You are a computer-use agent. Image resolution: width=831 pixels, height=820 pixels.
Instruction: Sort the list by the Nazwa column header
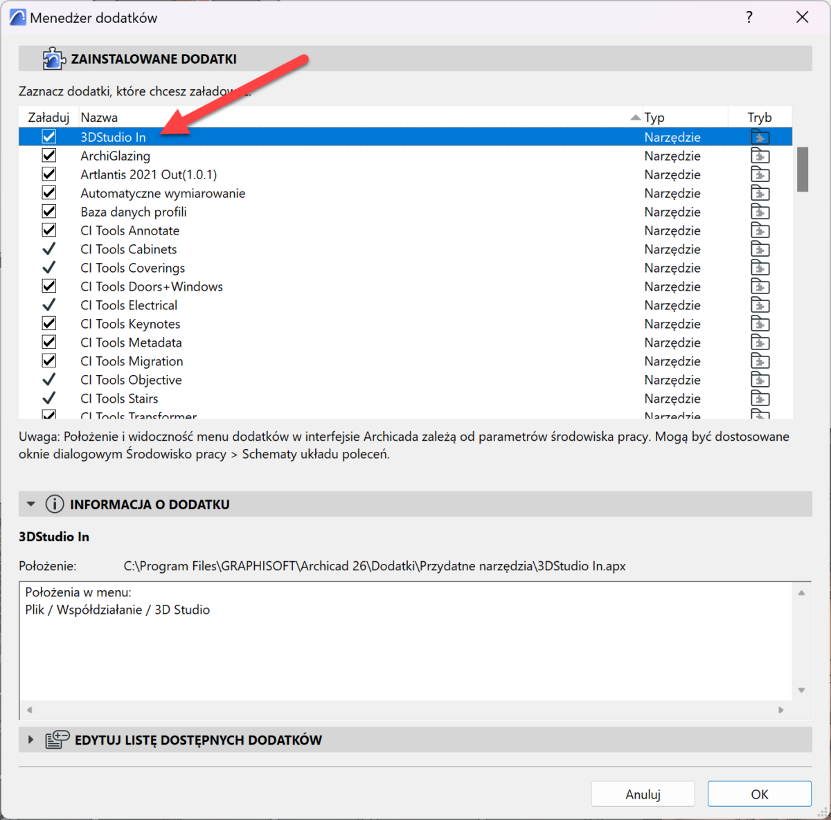[99, 118]
